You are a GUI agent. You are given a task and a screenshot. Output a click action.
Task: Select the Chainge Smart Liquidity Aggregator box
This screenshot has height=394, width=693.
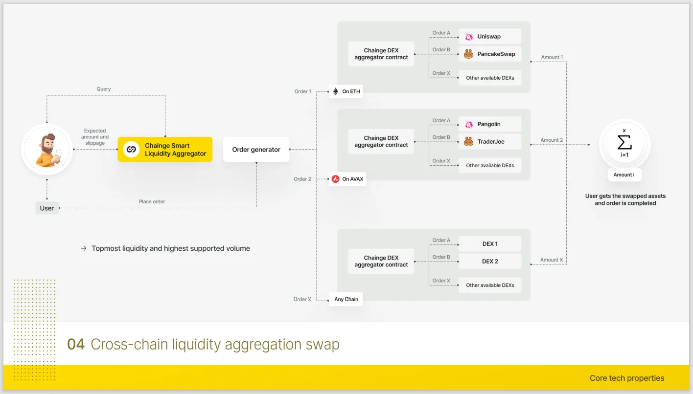coord(165,150)
